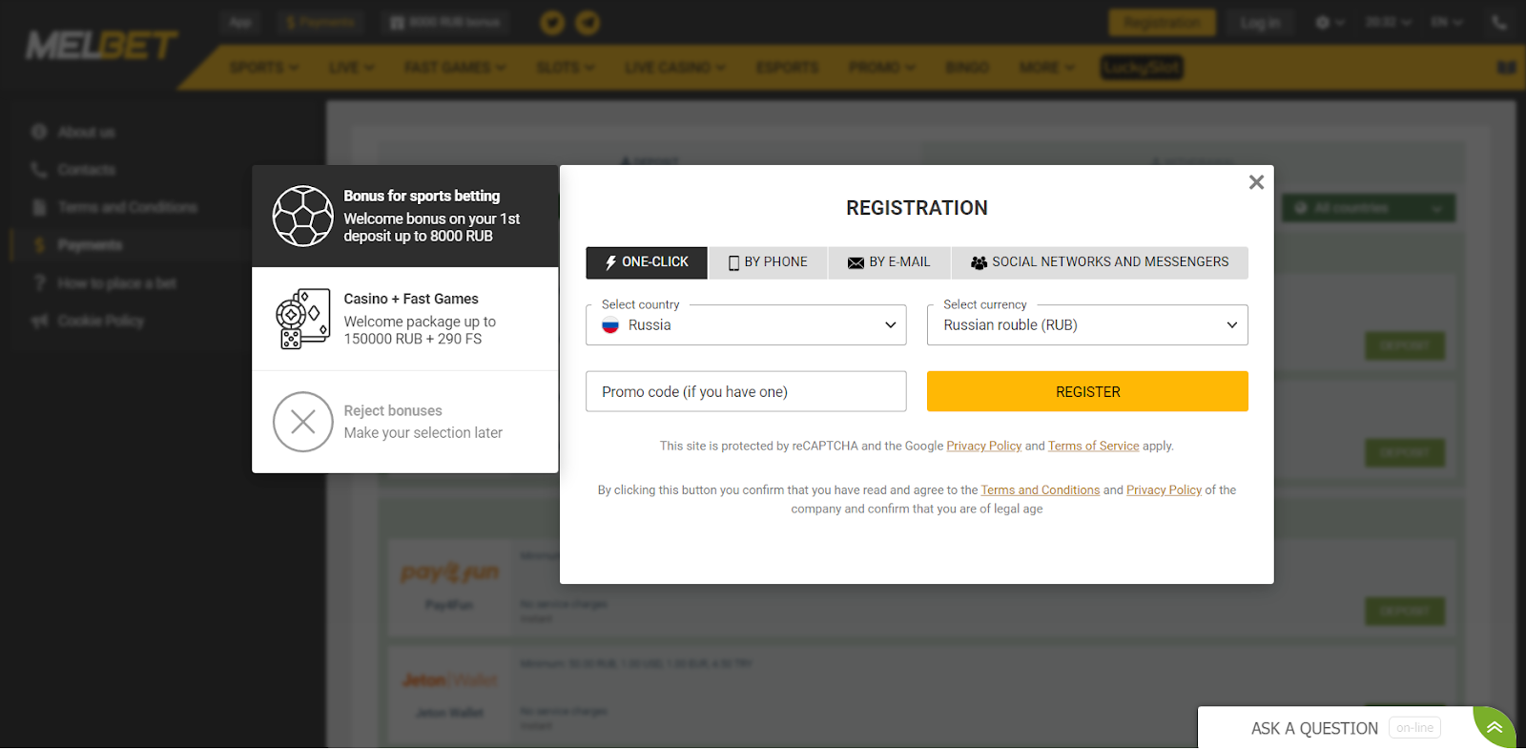The image size is (1526, 749).
Task: Open the Terms of Service link
Action: coord(1093,446)
